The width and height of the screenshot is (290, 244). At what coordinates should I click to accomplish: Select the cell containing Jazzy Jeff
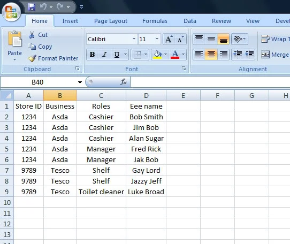[146, 181]
